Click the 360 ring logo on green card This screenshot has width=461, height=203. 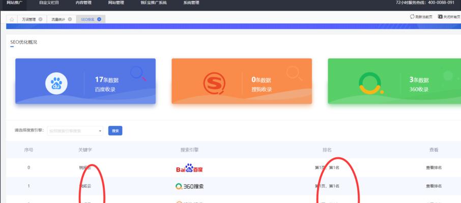[x=370, y=83]
